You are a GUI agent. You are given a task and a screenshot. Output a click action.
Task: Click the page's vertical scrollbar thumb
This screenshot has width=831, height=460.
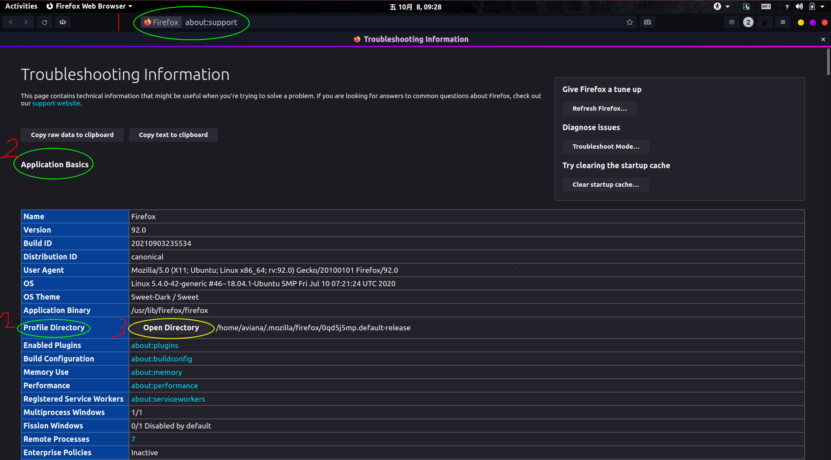[x=828, y=62]
